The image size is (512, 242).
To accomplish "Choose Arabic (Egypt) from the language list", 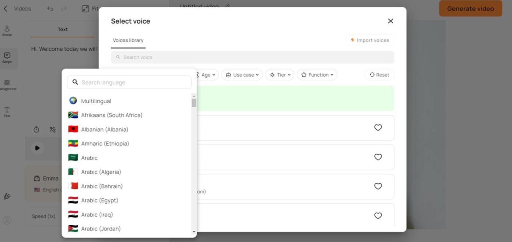I will 100,200.
